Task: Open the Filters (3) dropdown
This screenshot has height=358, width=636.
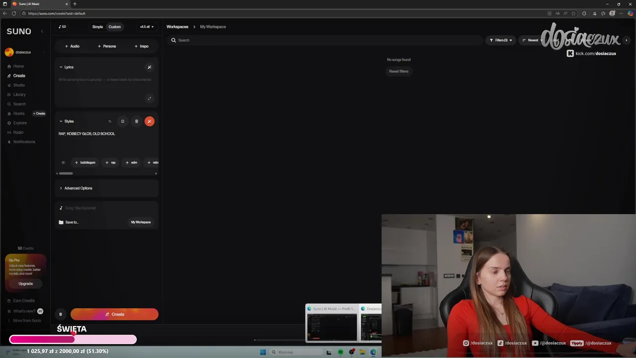Action: [500, 40]
